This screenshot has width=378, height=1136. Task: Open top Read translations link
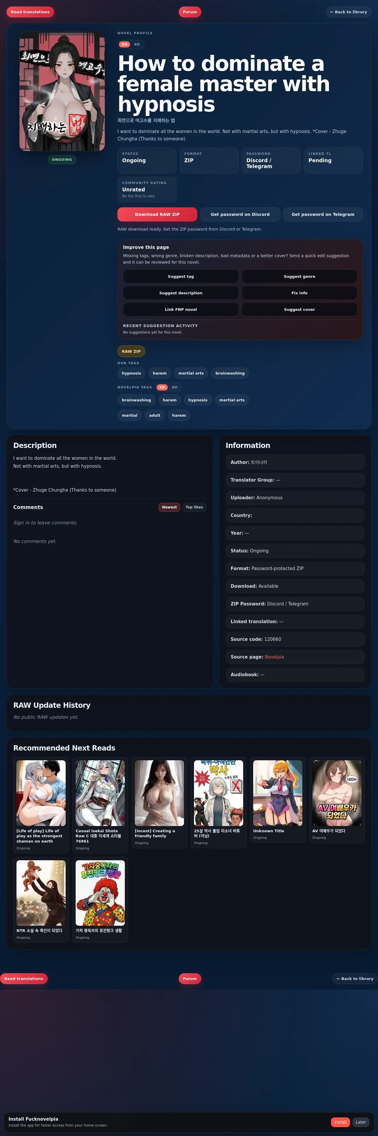(30, 12)
